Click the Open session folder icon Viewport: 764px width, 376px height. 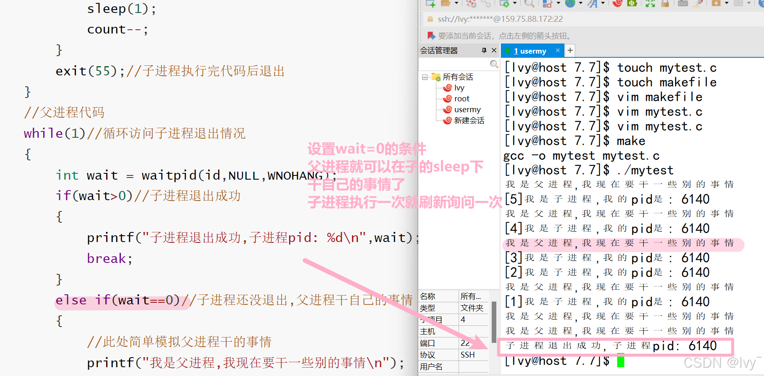pos(446,3)
